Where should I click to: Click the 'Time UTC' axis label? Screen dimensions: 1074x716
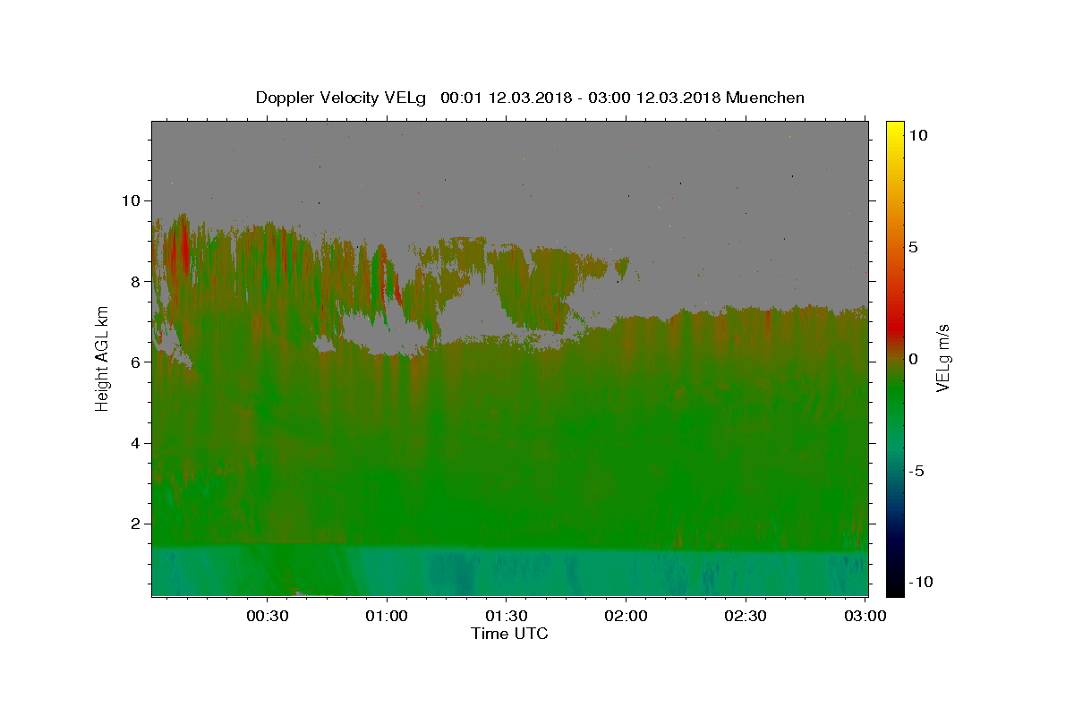tap(509, 634)
